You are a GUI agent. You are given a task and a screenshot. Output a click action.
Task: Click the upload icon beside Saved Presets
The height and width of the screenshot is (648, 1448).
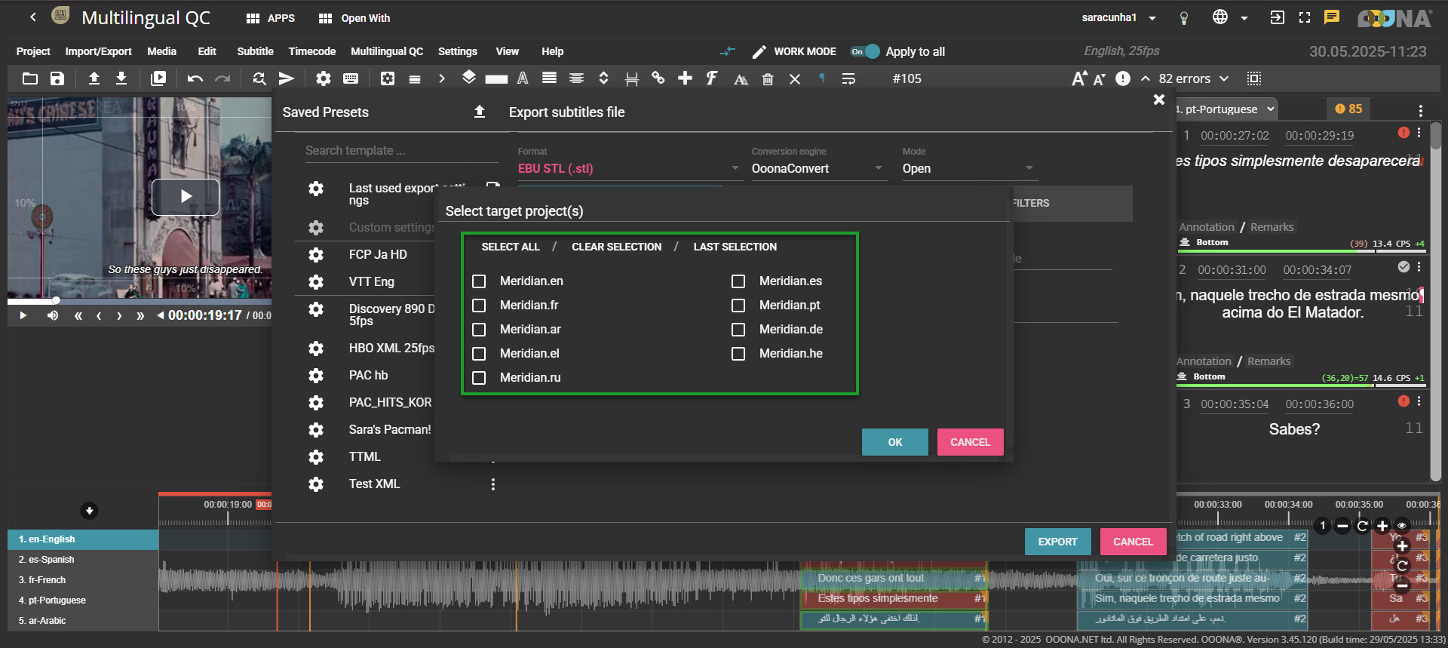tap(479, 112)
